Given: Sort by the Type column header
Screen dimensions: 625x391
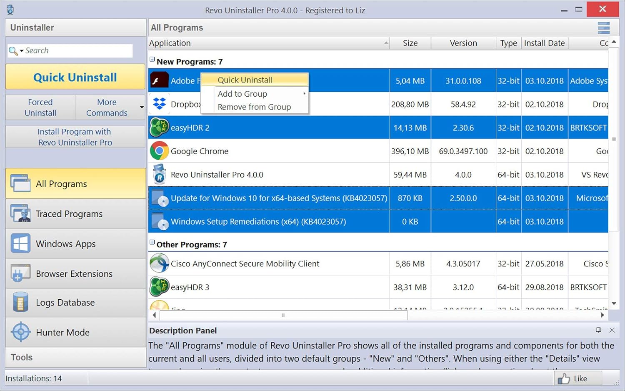Looking at the screenshot, I should pyautogui.click(x=508, y=43).
